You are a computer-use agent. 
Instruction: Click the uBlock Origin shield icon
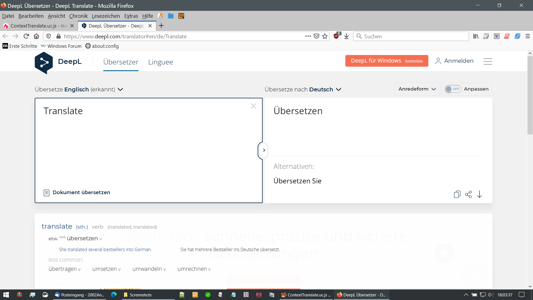click(x=336, y=36)
